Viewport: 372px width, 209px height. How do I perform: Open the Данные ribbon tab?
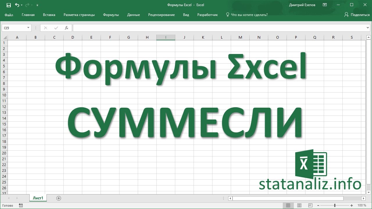133,15
